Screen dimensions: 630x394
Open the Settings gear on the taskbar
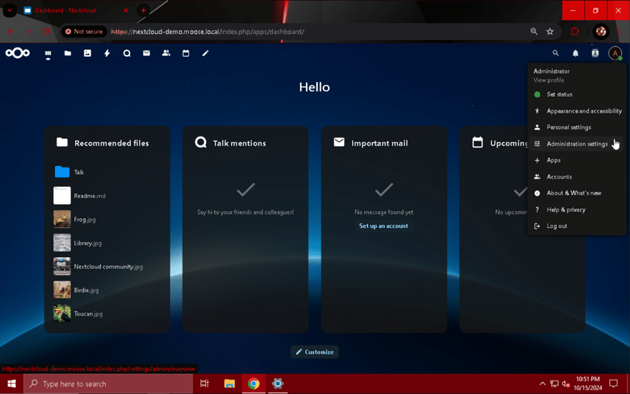pyautogui.click(x=277, y=384)
